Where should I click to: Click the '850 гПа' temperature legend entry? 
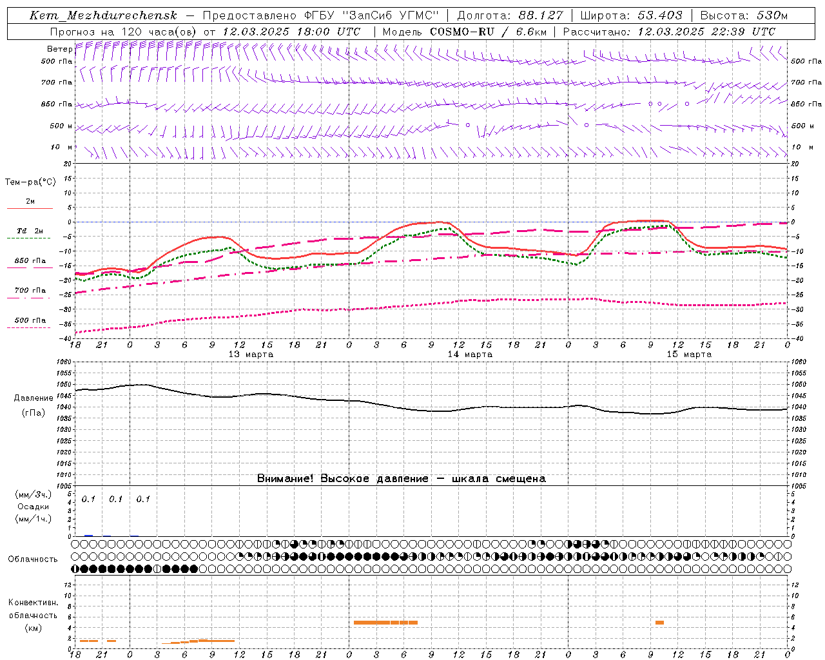30,261
